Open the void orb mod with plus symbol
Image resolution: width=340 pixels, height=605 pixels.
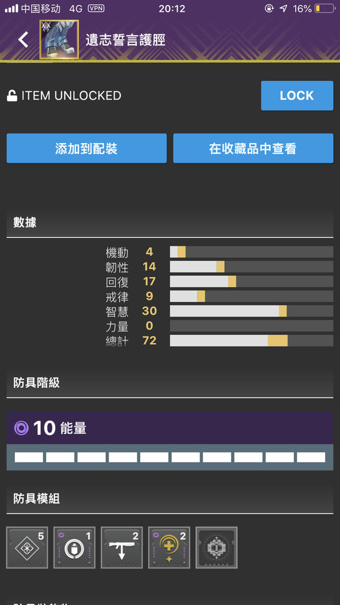[x=169, y=547]
